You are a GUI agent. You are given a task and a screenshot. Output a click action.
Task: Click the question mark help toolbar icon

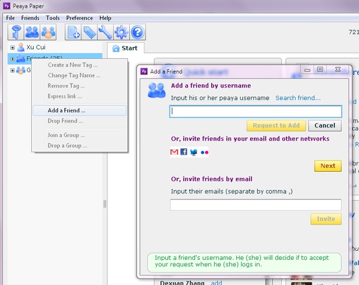pyautogui.click(x=138, y=32)
